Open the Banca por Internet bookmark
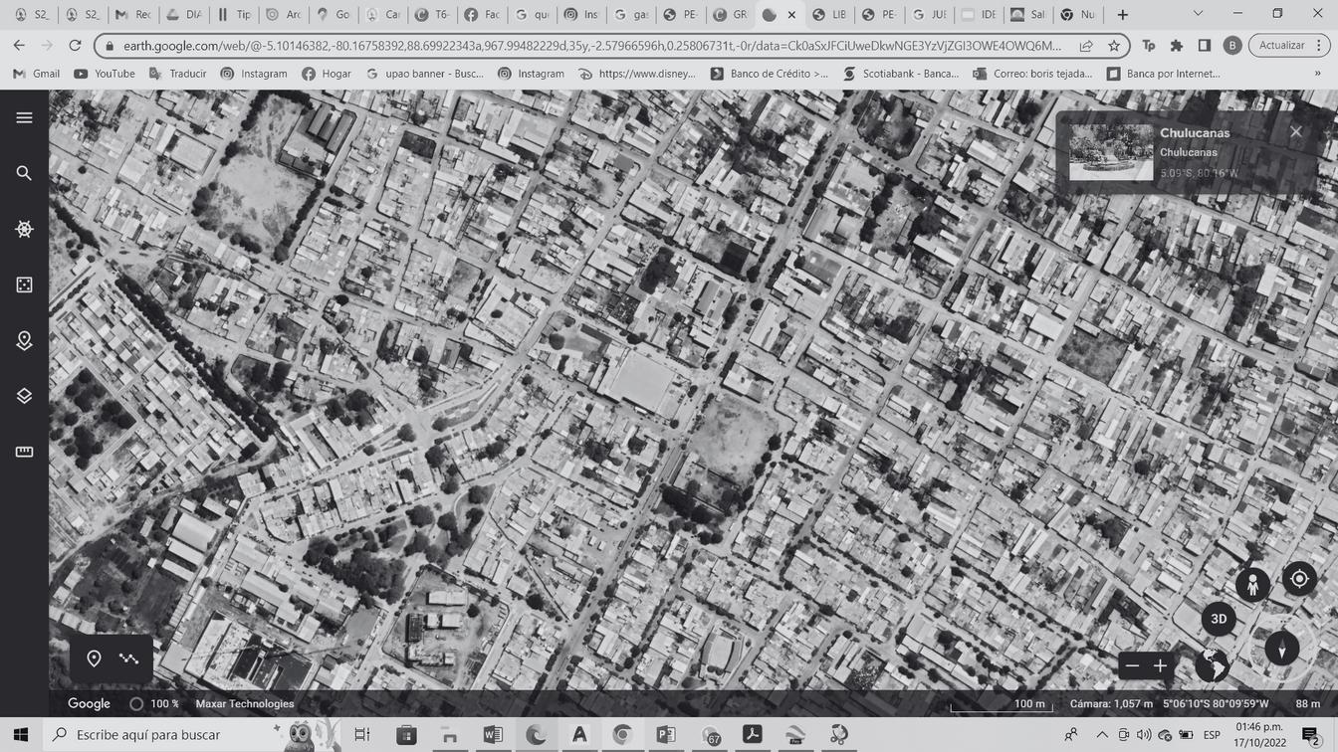 (1164, 74)
